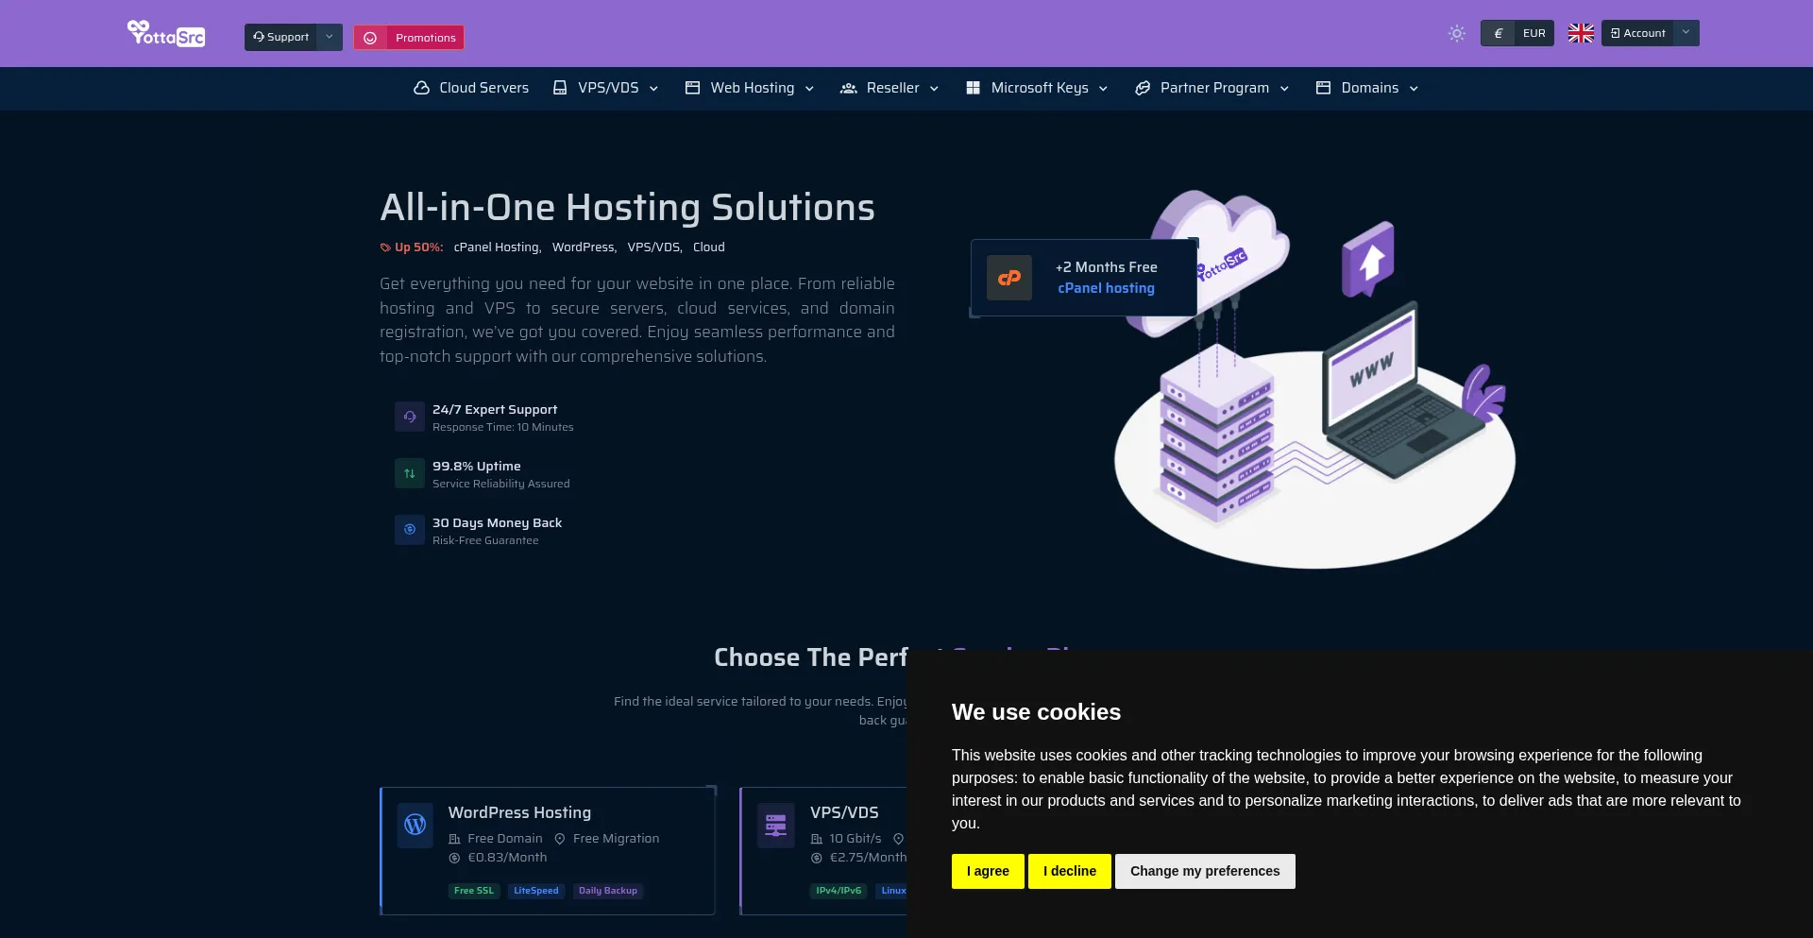The width and height of the screenshot is (1813, 938).
Task: Open the Microsoft Keys menu label
Action: click(1040, 88)
